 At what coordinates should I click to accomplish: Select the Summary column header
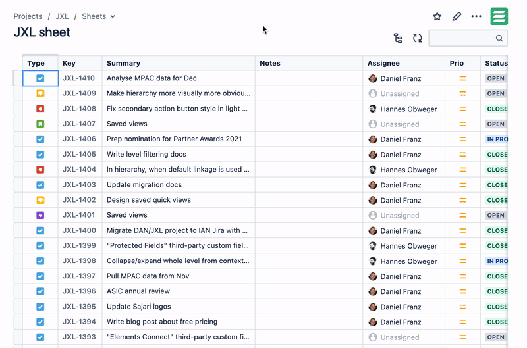(x=179, y=63)
